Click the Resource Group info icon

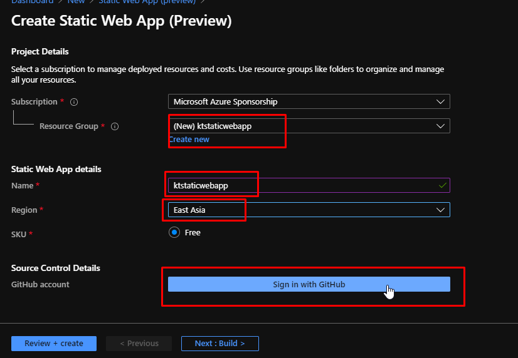tap(115, 126)
